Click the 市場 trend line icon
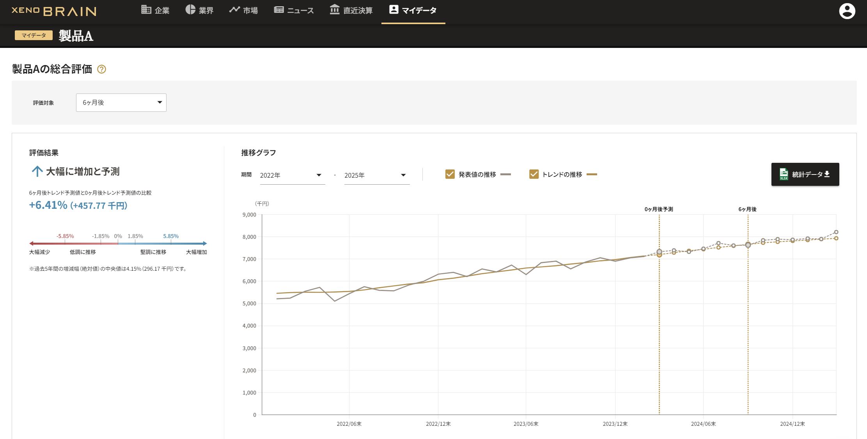Screen dimensions: 867x439 click(x=234, y=10)
